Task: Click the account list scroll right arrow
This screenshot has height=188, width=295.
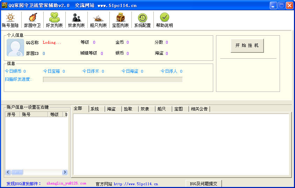Action: click(x=65, y=172)
